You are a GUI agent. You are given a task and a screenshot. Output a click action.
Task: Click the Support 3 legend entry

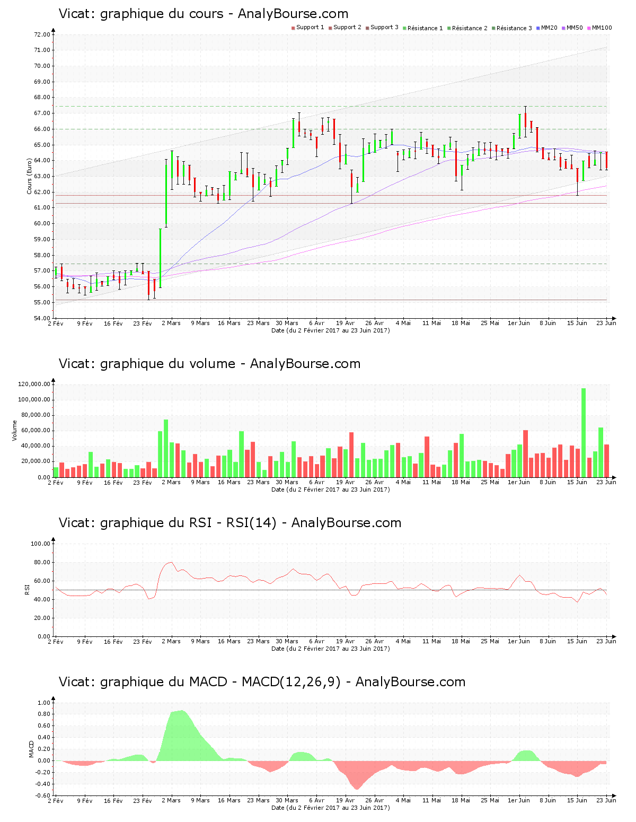pos(382,28)
